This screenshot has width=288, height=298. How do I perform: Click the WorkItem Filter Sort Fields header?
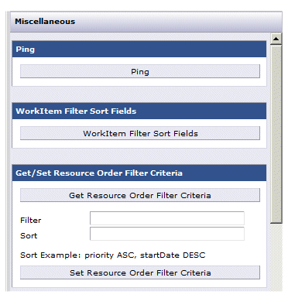pyautogui.click(x=139, y=111)
